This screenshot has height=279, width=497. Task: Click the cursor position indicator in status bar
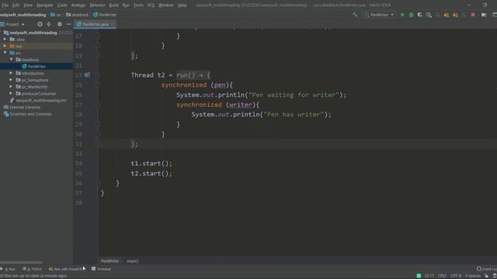pos(429,276)
